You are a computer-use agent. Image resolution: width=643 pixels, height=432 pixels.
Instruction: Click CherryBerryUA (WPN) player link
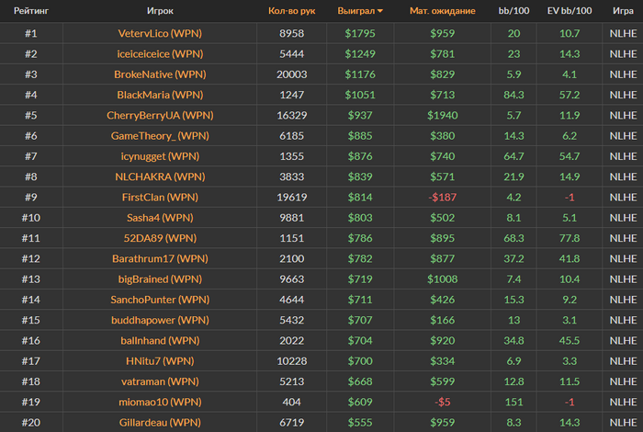pyautogui.click(x=160, y=115)
